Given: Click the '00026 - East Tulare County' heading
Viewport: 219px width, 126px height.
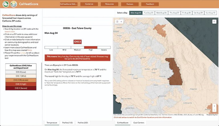Looking at the screenshot, I should point(77,28).
